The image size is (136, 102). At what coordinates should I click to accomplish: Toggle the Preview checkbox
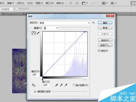click(99, 51)
